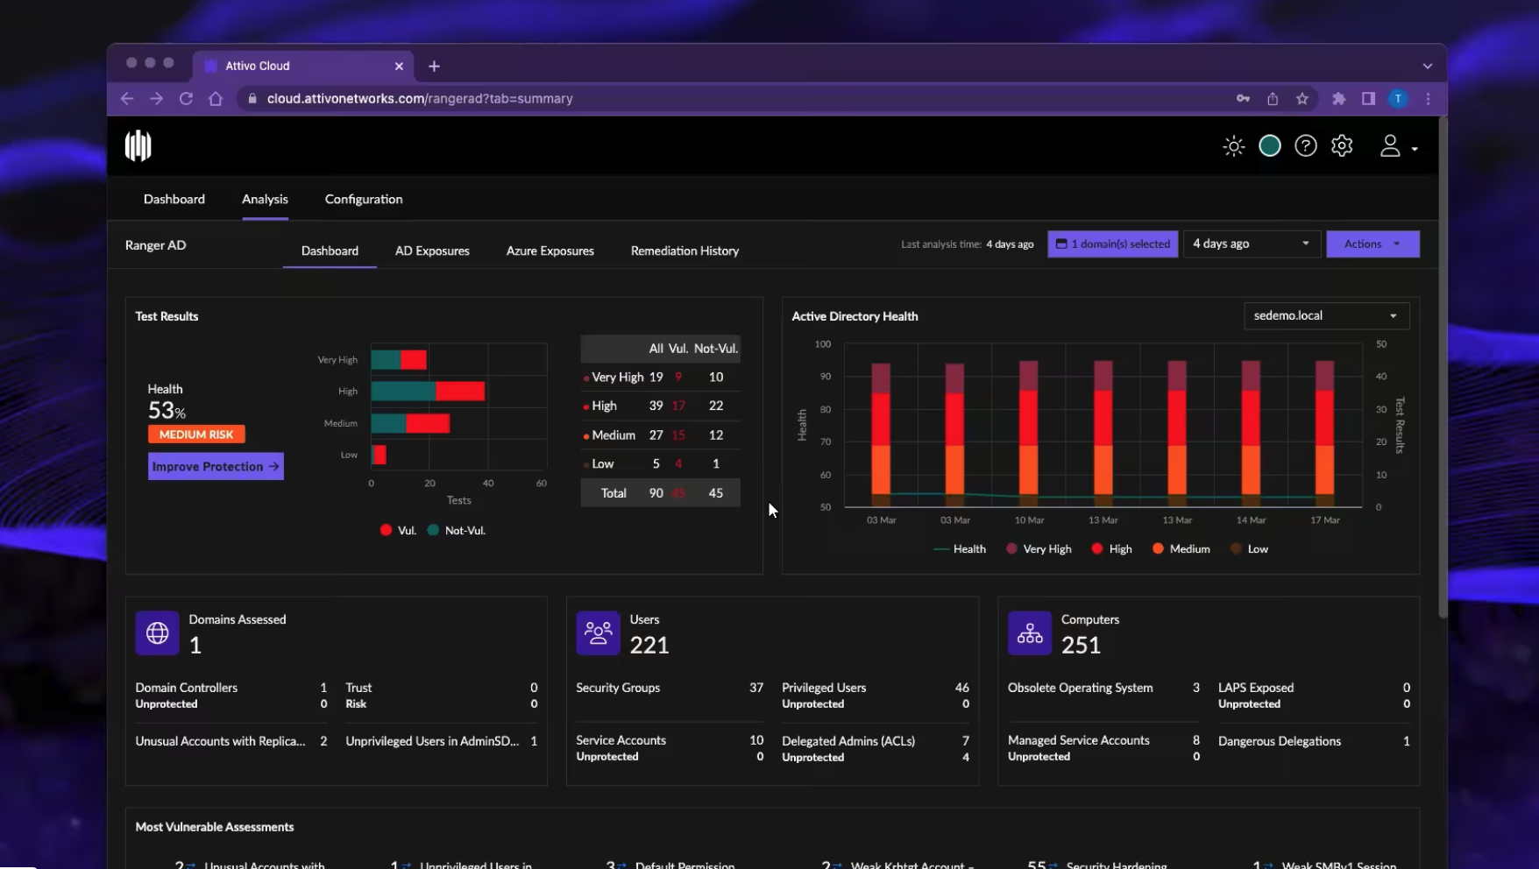This screenshot has width=1539, height=869.
Task: Toggle the Vul. legend series
Action: [x=398, y=530]
